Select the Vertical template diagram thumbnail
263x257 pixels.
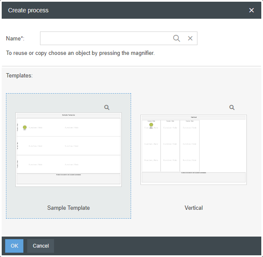coord(194,149)
